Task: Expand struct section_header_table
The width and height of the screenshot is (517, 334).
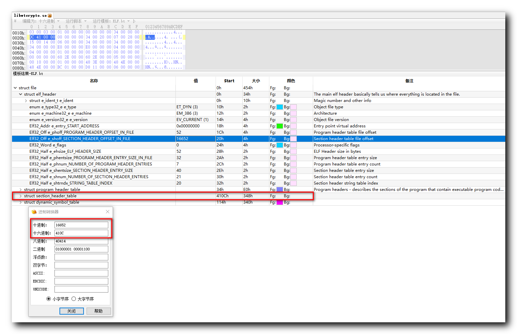Action: click(x=21, y=196)
